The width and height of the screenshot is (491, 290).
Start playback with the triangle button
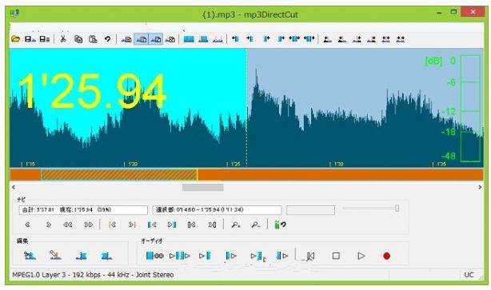pos(361,256)
